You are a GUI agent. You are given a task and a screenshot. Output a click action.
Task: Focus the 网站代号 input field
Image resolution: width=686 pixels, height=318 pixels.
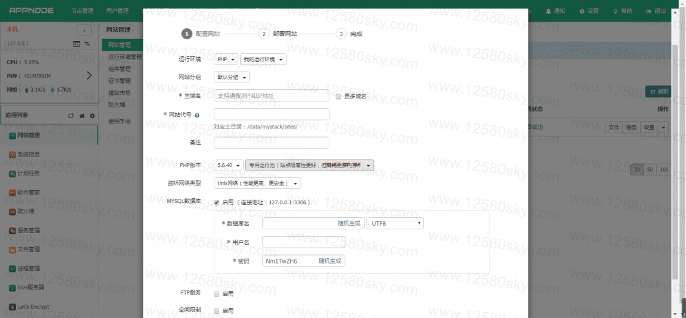click(272, 114)
